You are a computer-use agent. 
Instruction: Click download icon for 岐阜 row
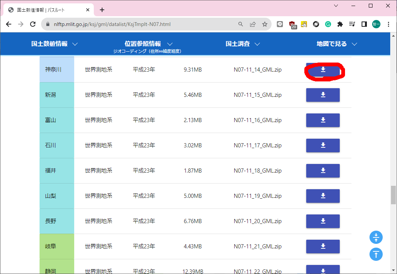[323, 246]
